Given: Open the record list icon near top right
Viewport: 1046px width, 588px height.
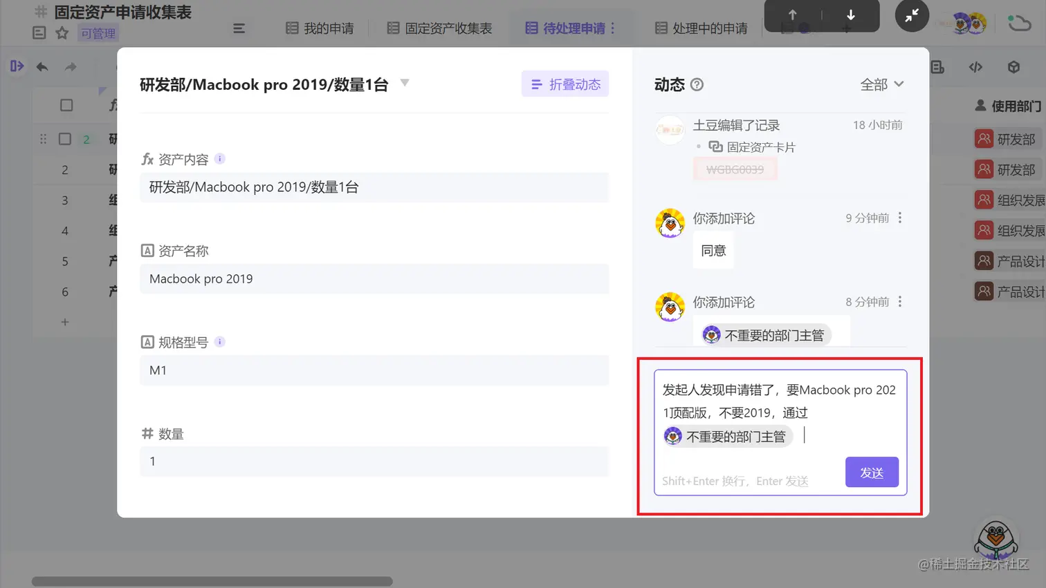Looking at the screenshot, I should 938,67.
